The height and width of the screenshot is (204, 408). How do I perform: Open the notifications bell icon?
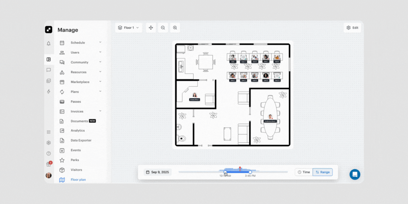49,44
